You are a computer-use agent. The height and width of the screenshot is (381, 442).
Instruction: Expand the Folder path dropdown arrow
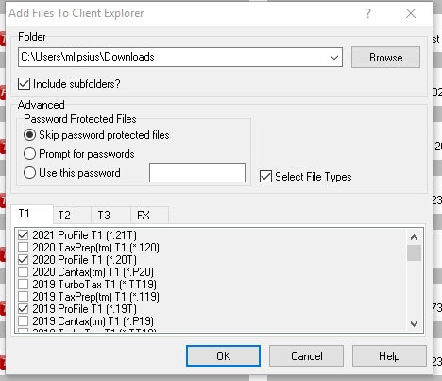click(334, 58)
